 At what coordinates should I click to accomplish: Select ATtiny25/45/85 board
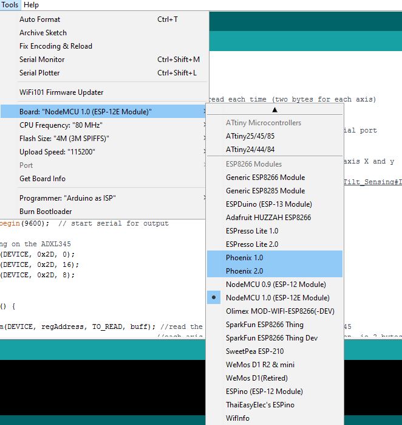[x=274, y=136]
